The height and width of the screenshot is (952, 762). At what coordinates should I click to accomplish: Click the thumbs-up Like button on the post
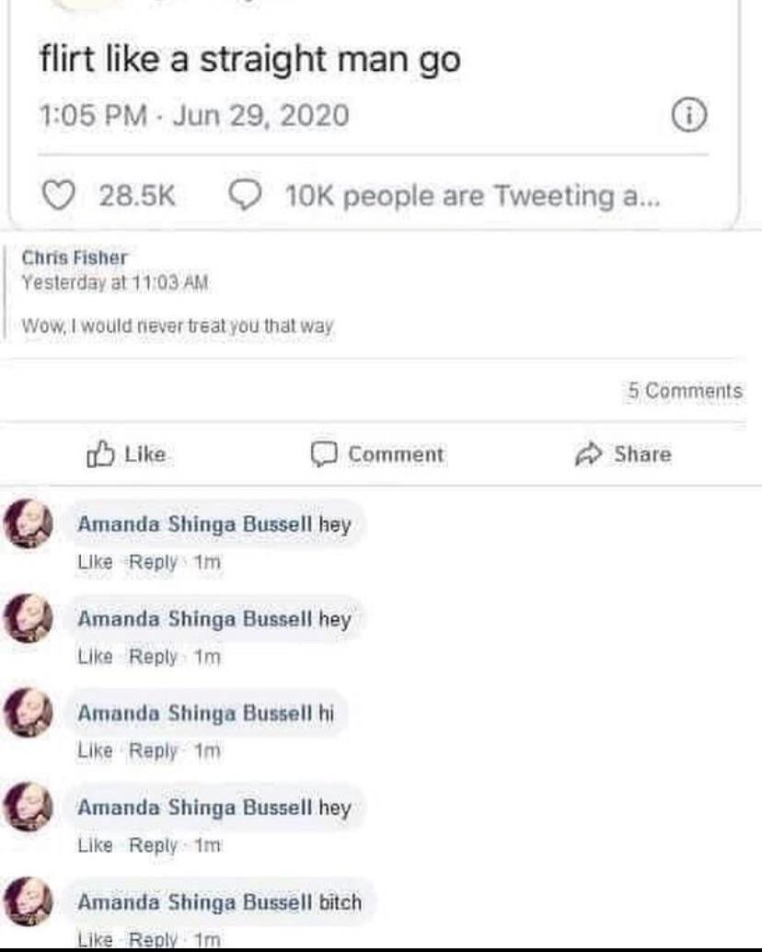tap(125, 453)
